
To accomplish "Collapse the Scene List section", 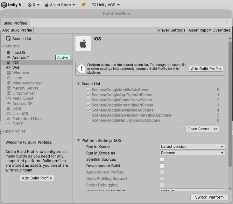I will pyautogui.click(x=78, y=84).
